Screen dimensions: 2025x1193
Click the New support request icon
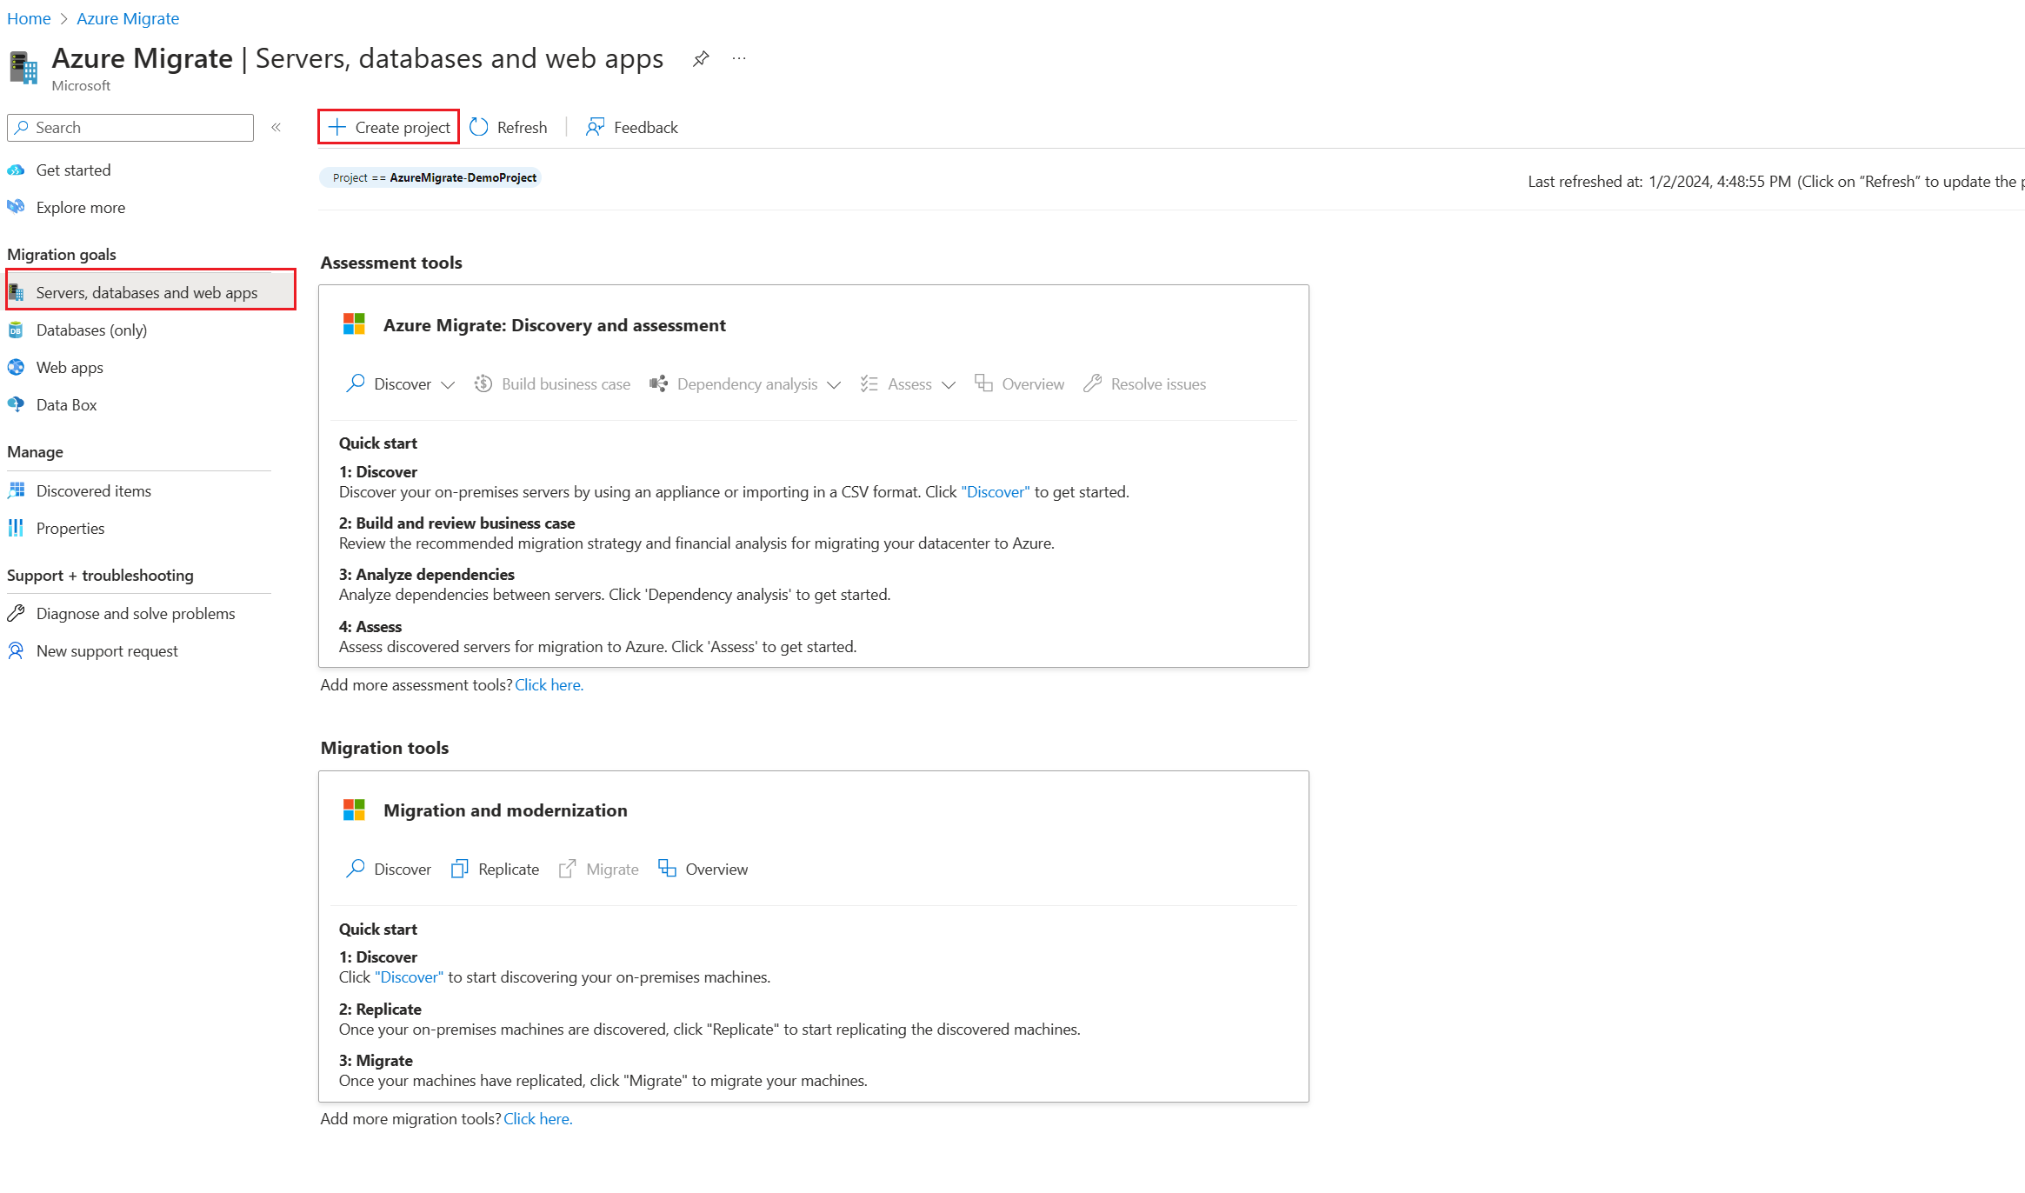coord(18,650)
